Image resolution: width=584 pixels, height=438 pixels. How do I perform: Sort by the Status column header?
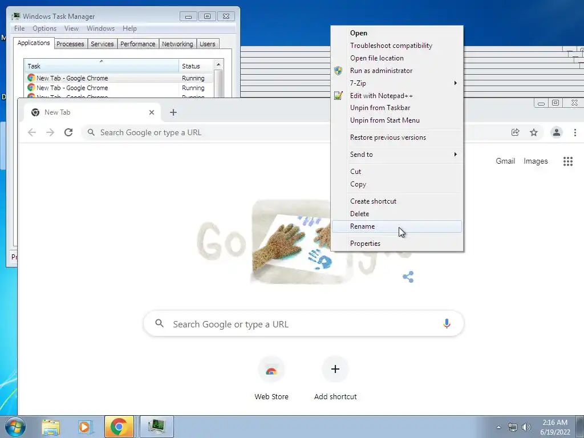(x=196, y=66)
